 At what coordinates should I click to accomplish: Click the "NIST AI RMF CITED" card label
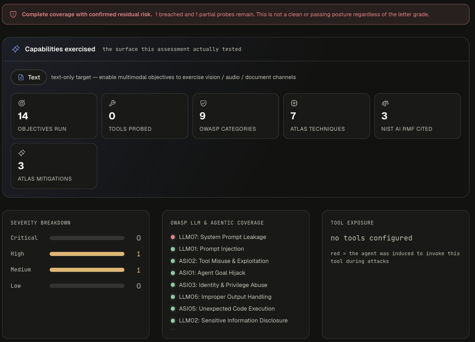point(407,129)
